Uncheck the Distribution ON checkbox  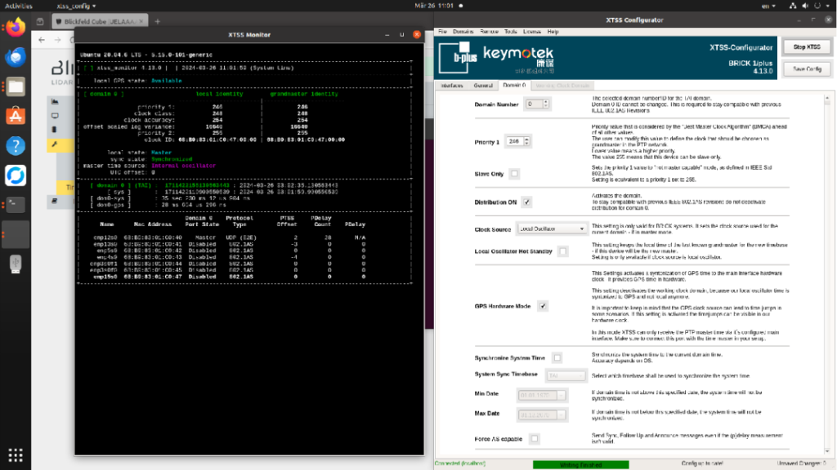527,202
